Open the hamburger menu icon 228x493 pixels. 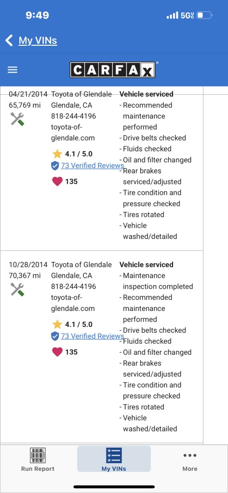[13, 70]
